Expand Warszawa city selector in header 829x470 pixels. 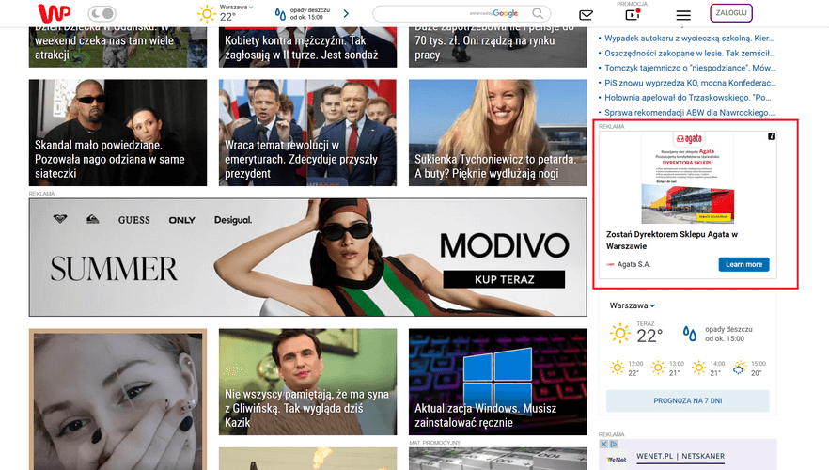point(236,7)
